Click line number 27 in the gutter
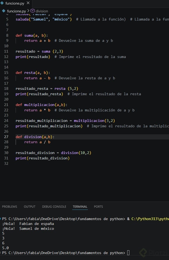This screenshot has height=260, width=169. click(6, 137)
